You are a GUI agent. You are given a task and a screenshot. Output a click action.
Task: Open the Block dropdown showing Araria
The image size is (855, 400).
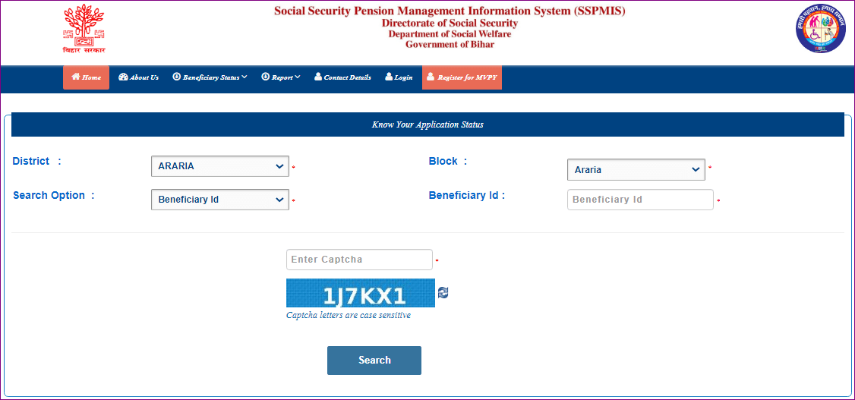[636, 170]
